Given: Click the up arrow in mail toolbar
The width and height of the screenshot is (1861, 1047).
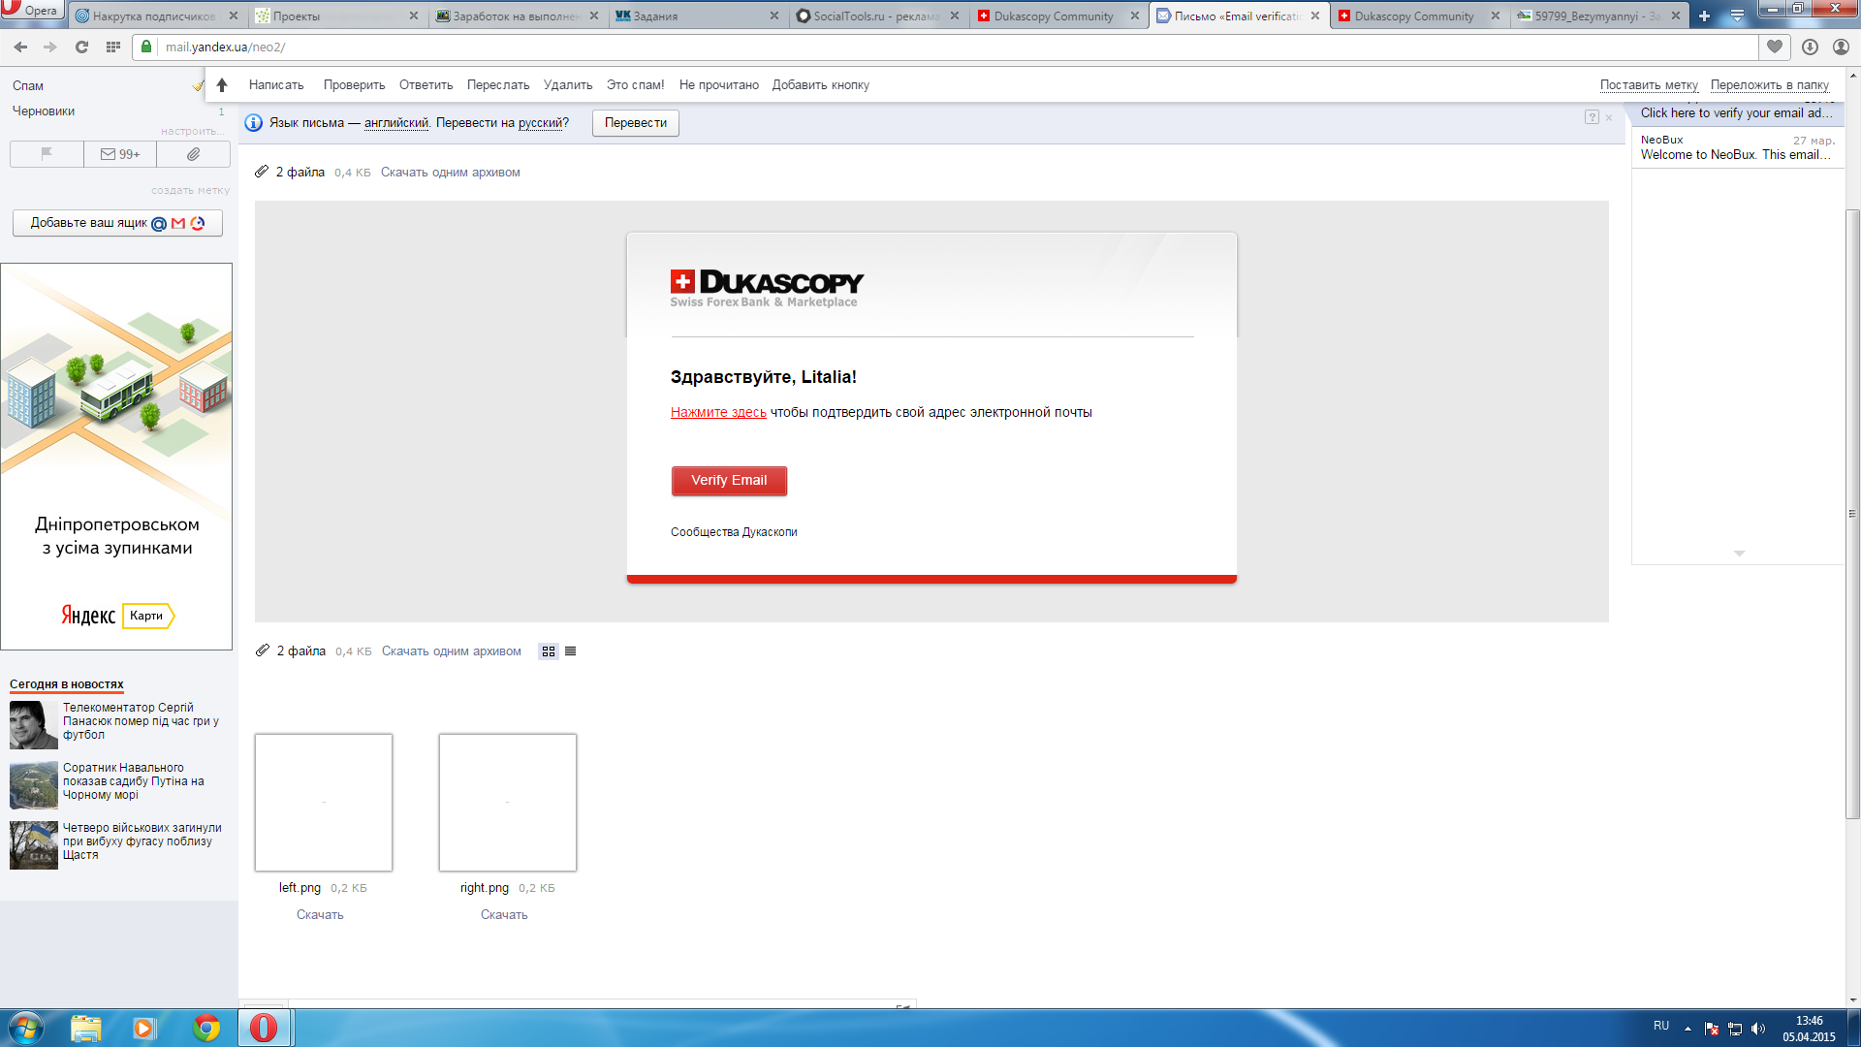Looking at the screenshot, I should pos(222,85).
